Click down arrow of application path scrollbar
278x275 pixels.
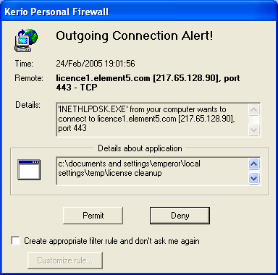pyautogui.click(x=253, y=179)
